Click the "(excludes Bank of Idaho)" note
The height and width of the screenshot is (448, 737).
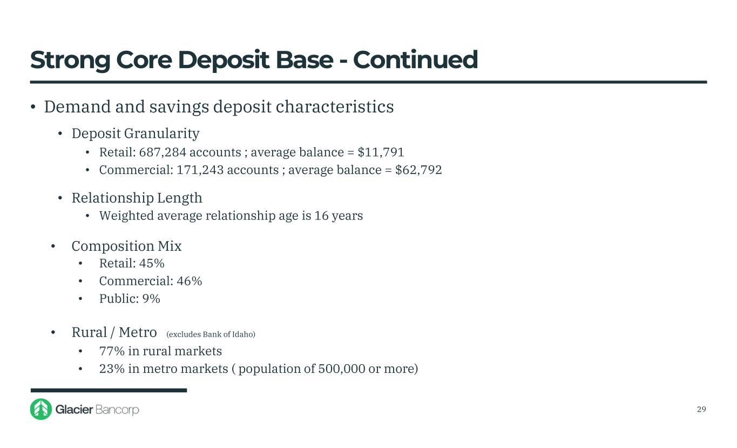pos(211,335)
